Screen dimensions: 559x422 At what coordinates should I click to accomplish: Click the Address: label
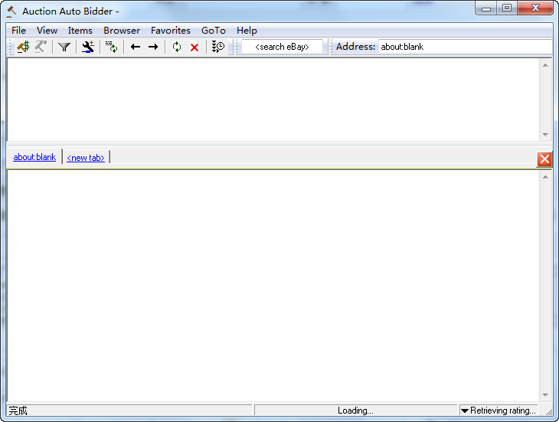[355, 47]
